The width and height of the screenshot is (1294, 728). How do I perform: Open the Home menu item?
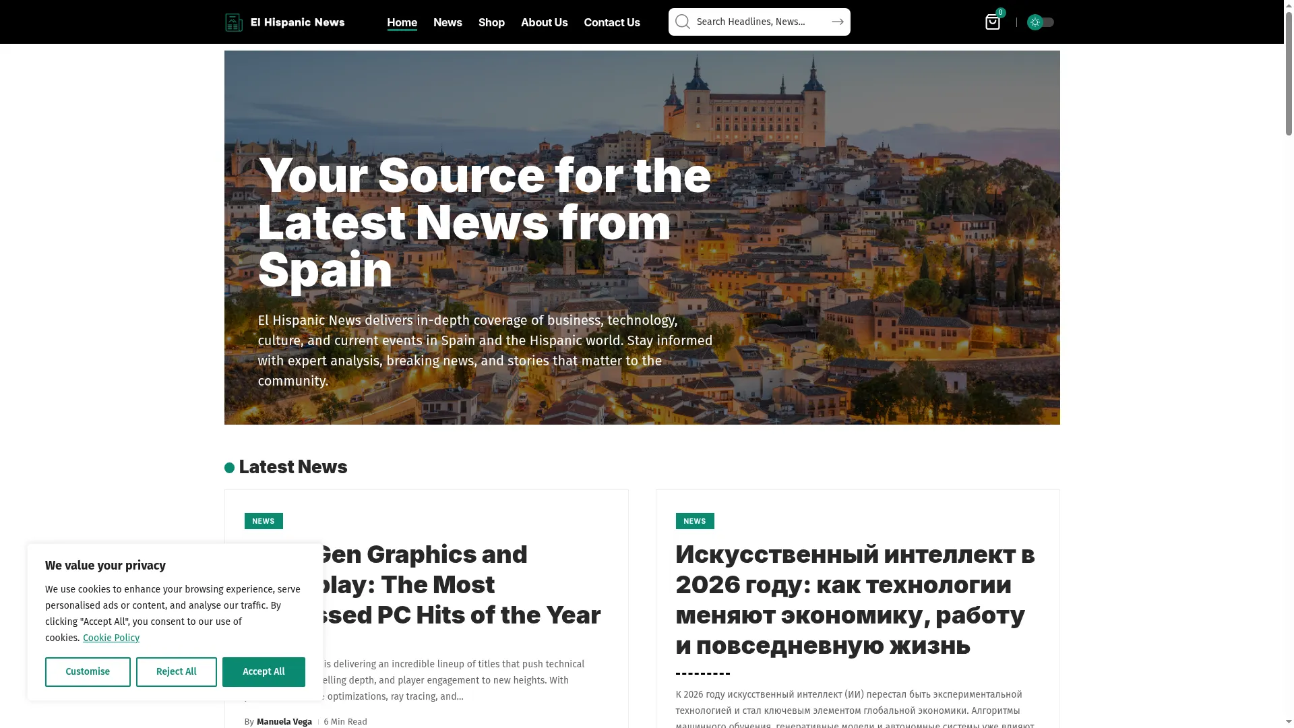pyautogui.click(x=402, y=22)
